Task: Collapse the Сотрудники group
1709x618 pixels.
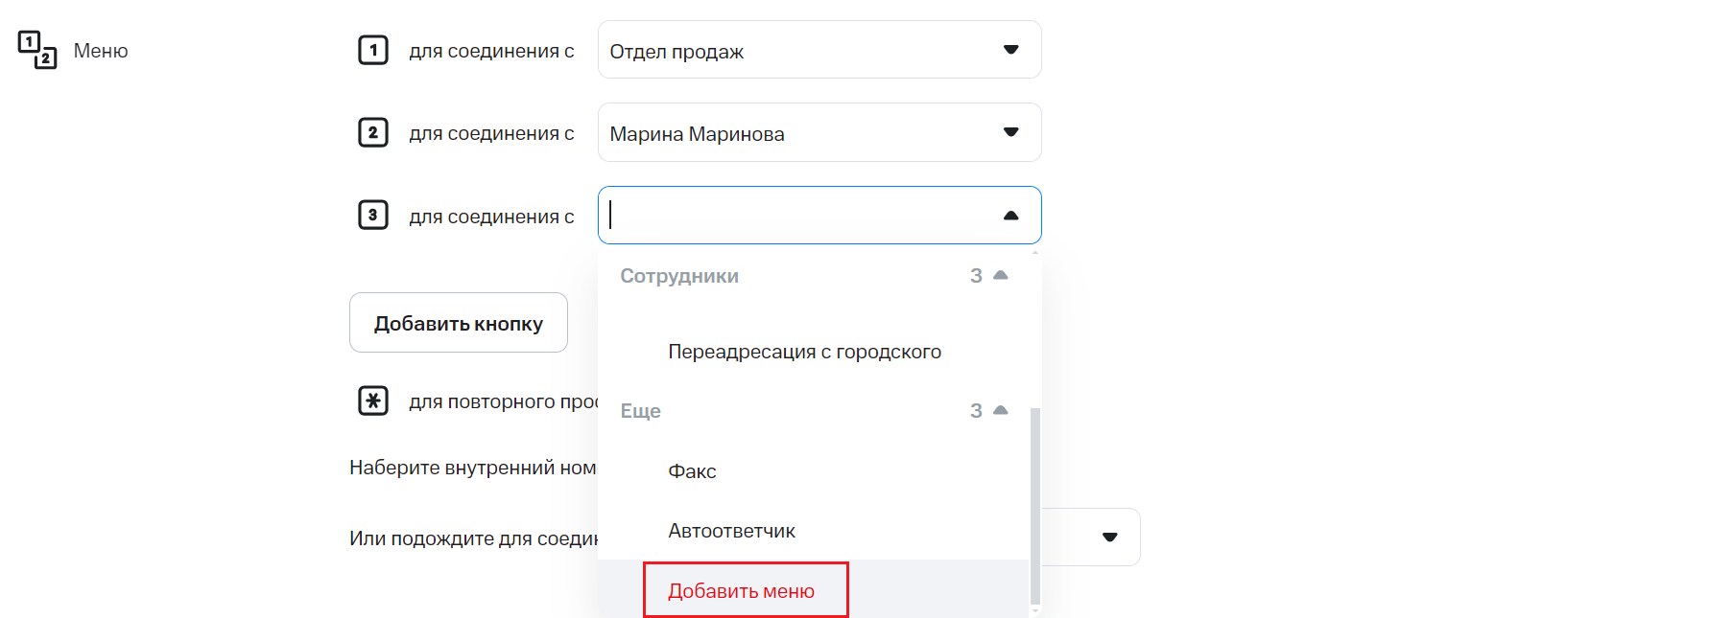Action: (1000, 276)
